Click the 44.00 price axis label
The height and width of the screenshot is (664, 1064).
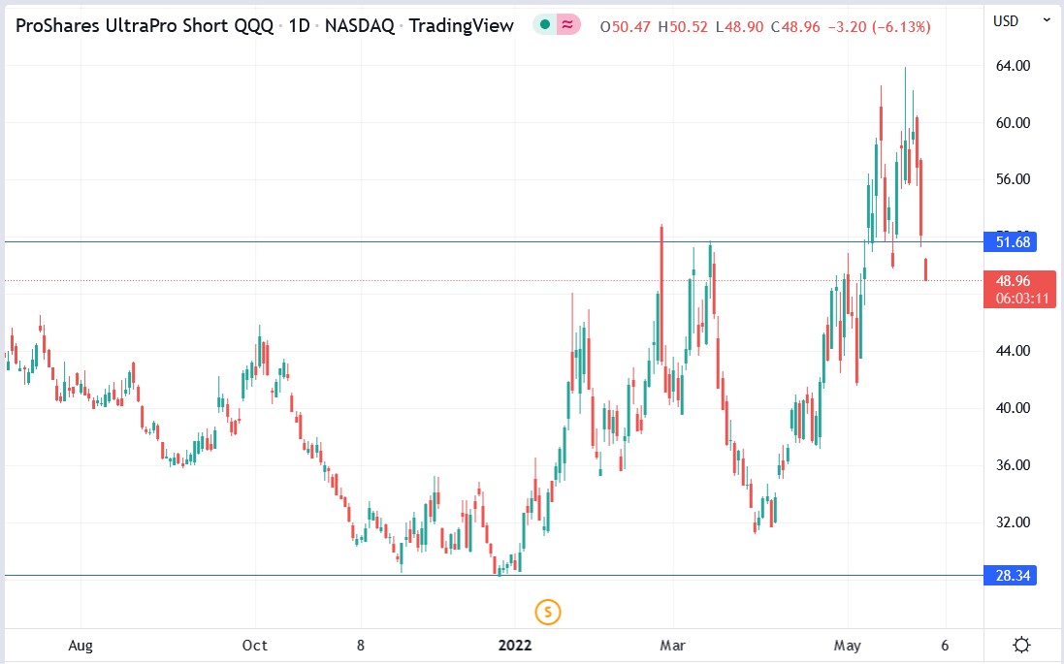point(1013,351)
